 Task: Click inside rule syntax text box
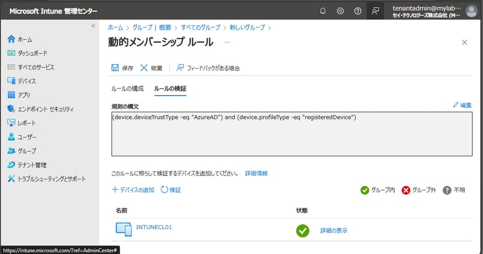[x=292, y=134]
